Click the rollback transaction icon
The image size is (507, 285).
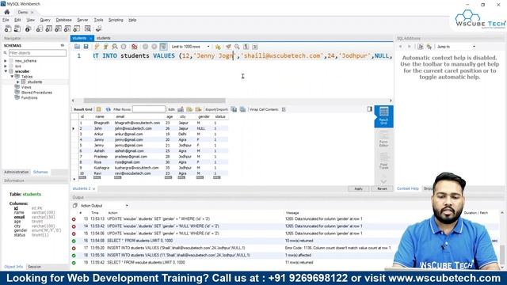154,47
